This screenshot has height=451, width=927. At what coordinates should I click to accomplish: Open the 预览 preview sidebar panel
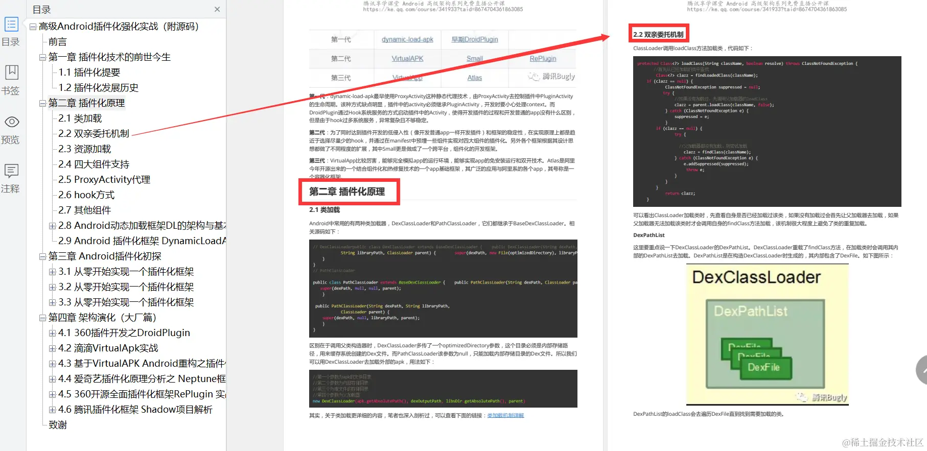click(11, 130)
